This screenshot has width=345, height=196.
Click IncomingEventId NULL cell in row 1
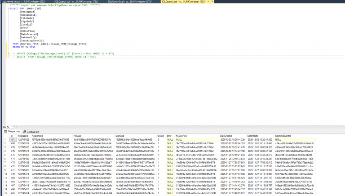point(295,140)
